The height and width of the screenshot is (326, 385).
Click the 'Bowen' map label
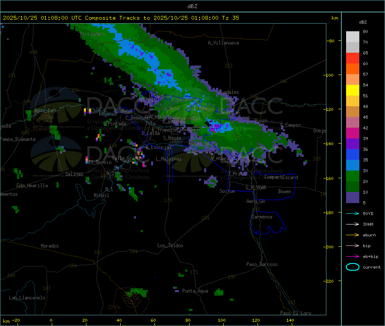[284, 191]
